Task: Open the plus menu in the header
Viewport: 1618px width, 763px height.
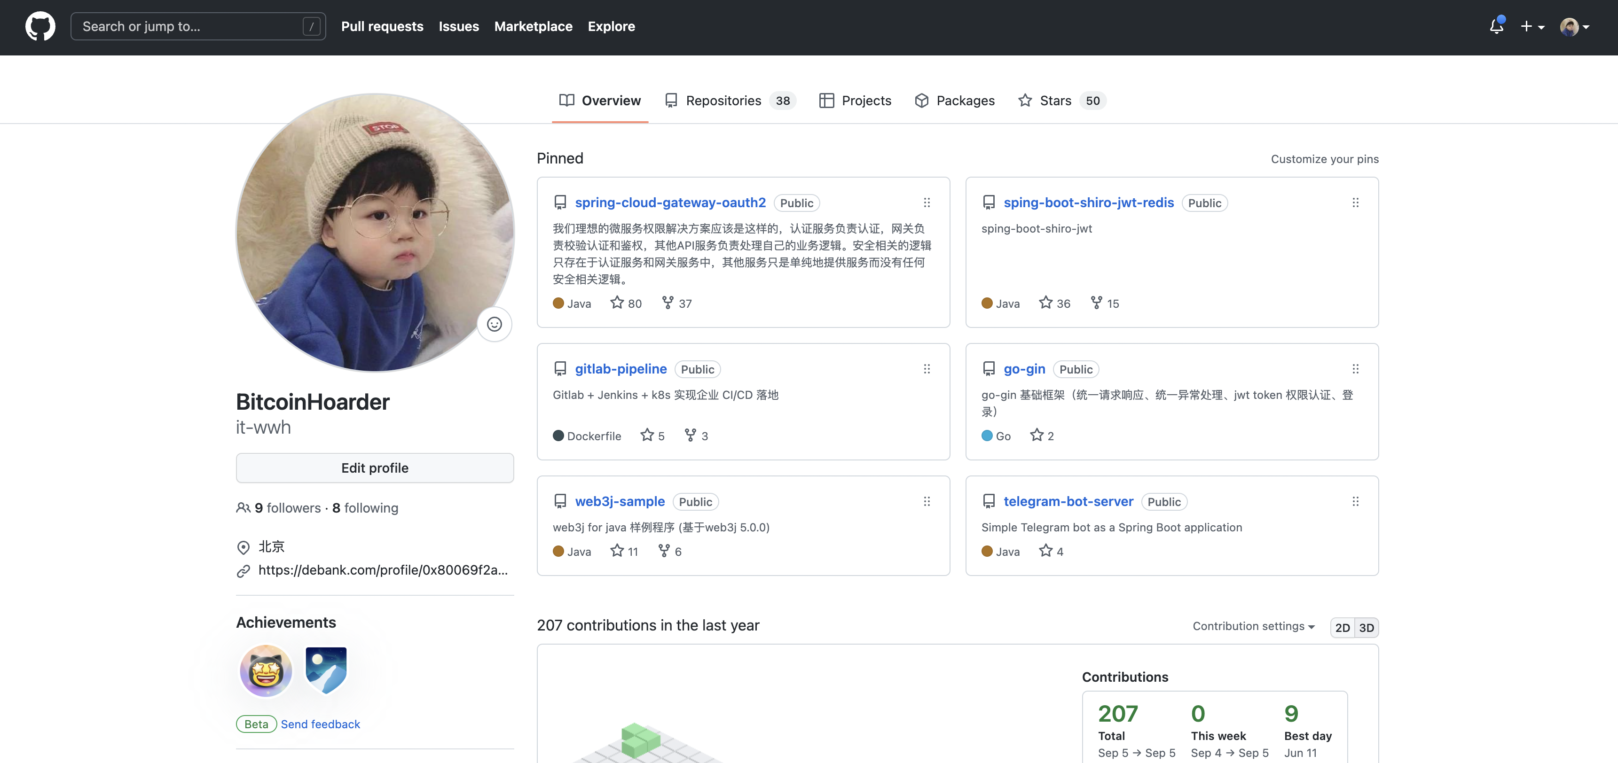Action: (x=1532, y=26)
